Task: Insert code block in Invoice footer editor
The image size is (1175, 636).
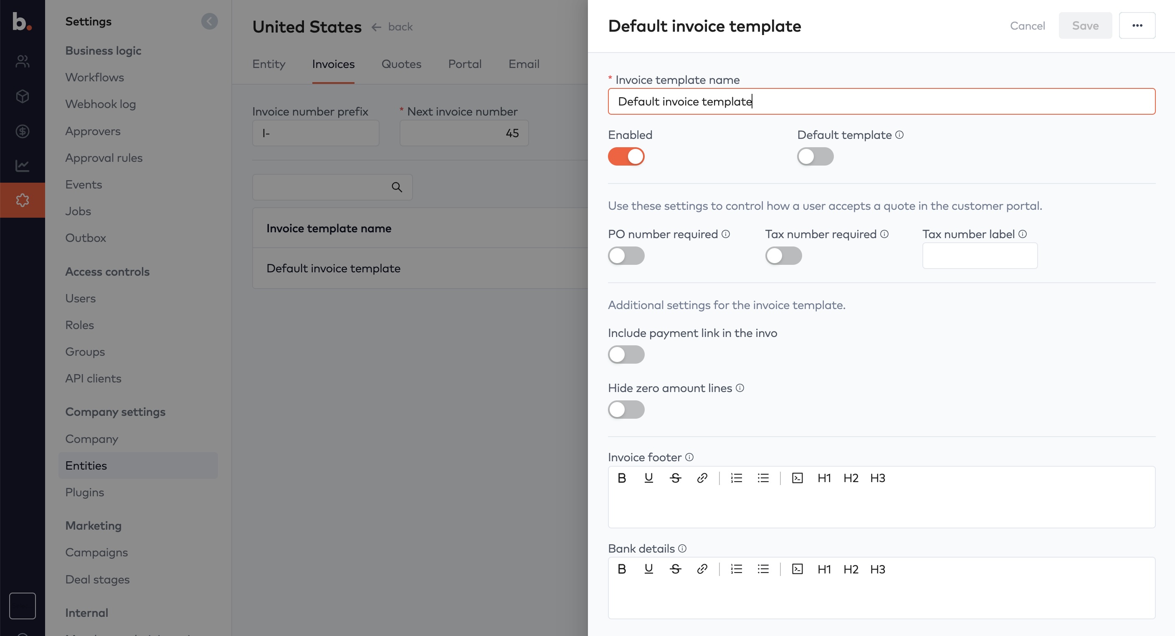Action: [798, 478]
